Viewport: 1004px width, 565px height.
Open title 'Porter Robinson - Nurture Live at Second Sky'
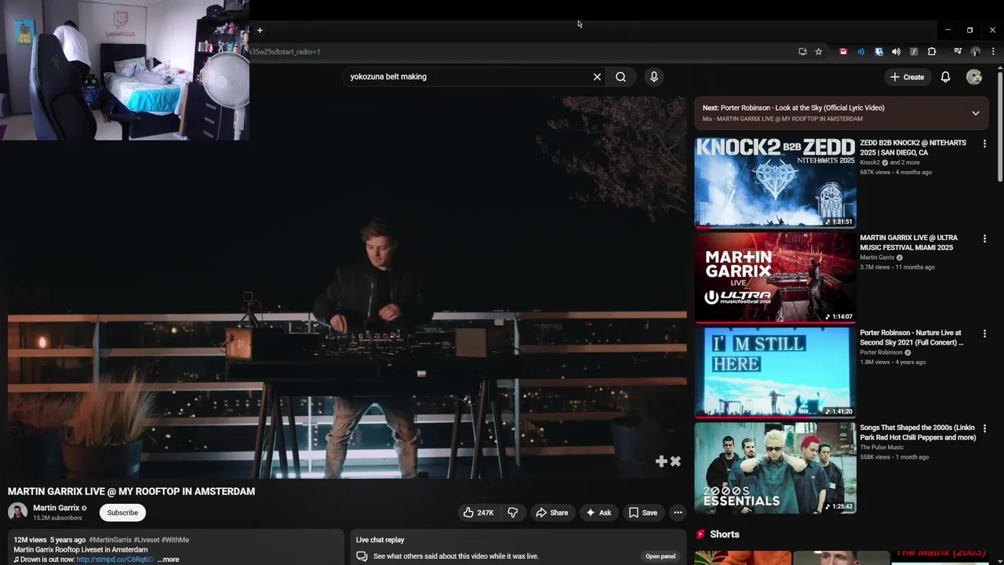(911, 337)
